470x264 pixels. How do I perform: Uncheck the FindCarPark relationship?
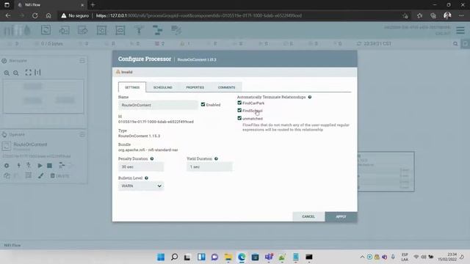click(x=239, y=103)
